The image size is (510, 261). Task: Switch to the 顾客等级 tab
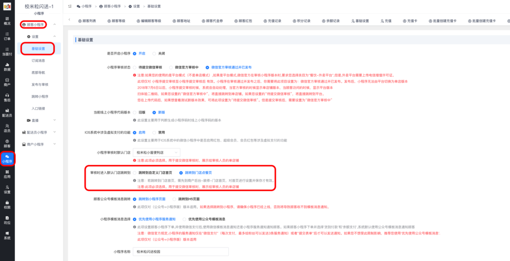pyautogui.click(x=116, y=21)
